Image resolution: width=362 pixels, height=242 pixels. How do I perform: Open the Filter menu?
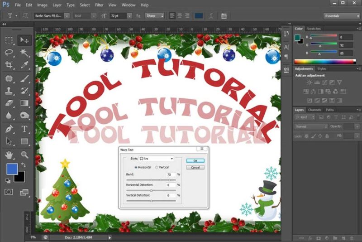[99, 5]
